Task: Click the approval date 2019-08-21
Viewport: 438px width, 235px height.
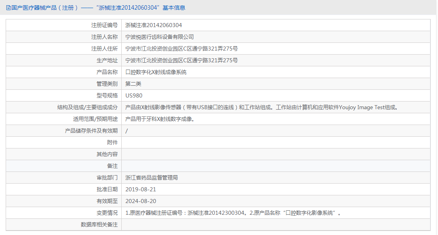Action: click(141, 189)
